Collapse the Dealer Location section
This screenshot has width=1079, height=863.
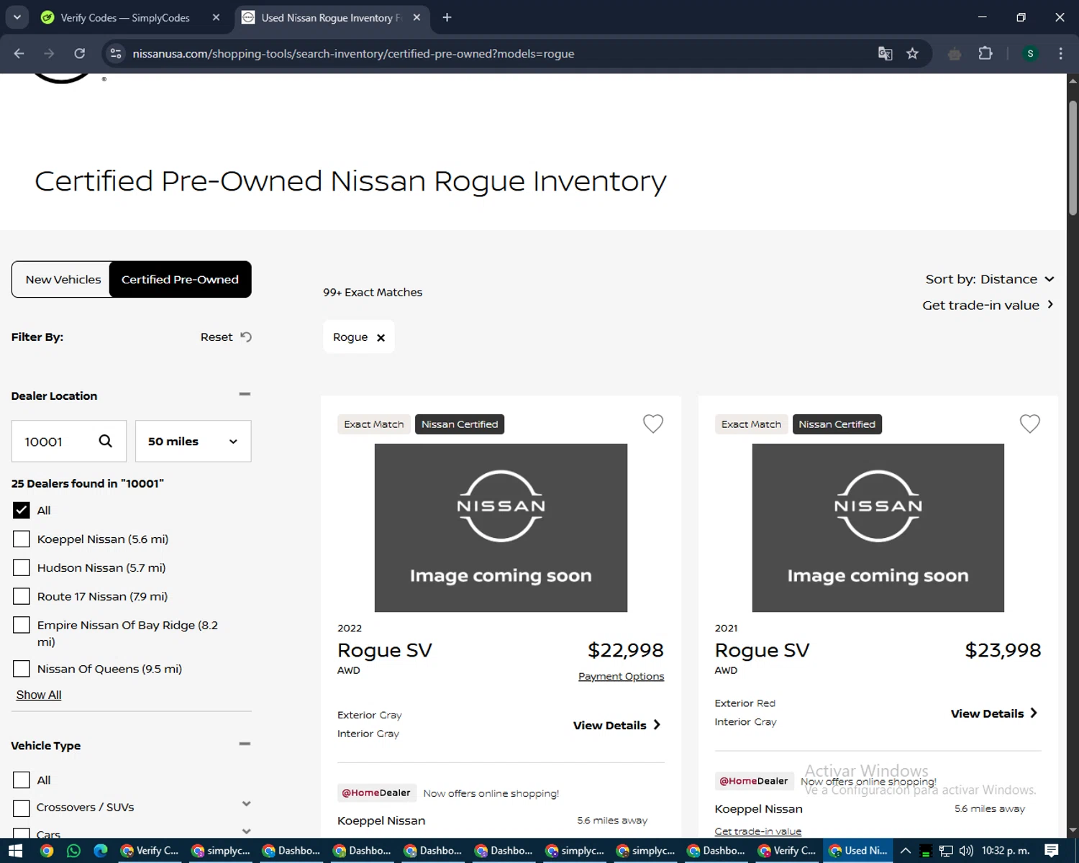click(x=245, y=394)
